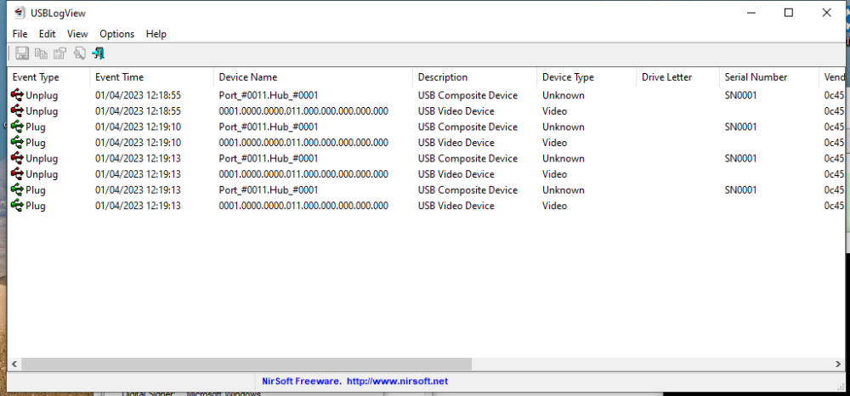
Task: Open the Help menu
Action: 156,34
